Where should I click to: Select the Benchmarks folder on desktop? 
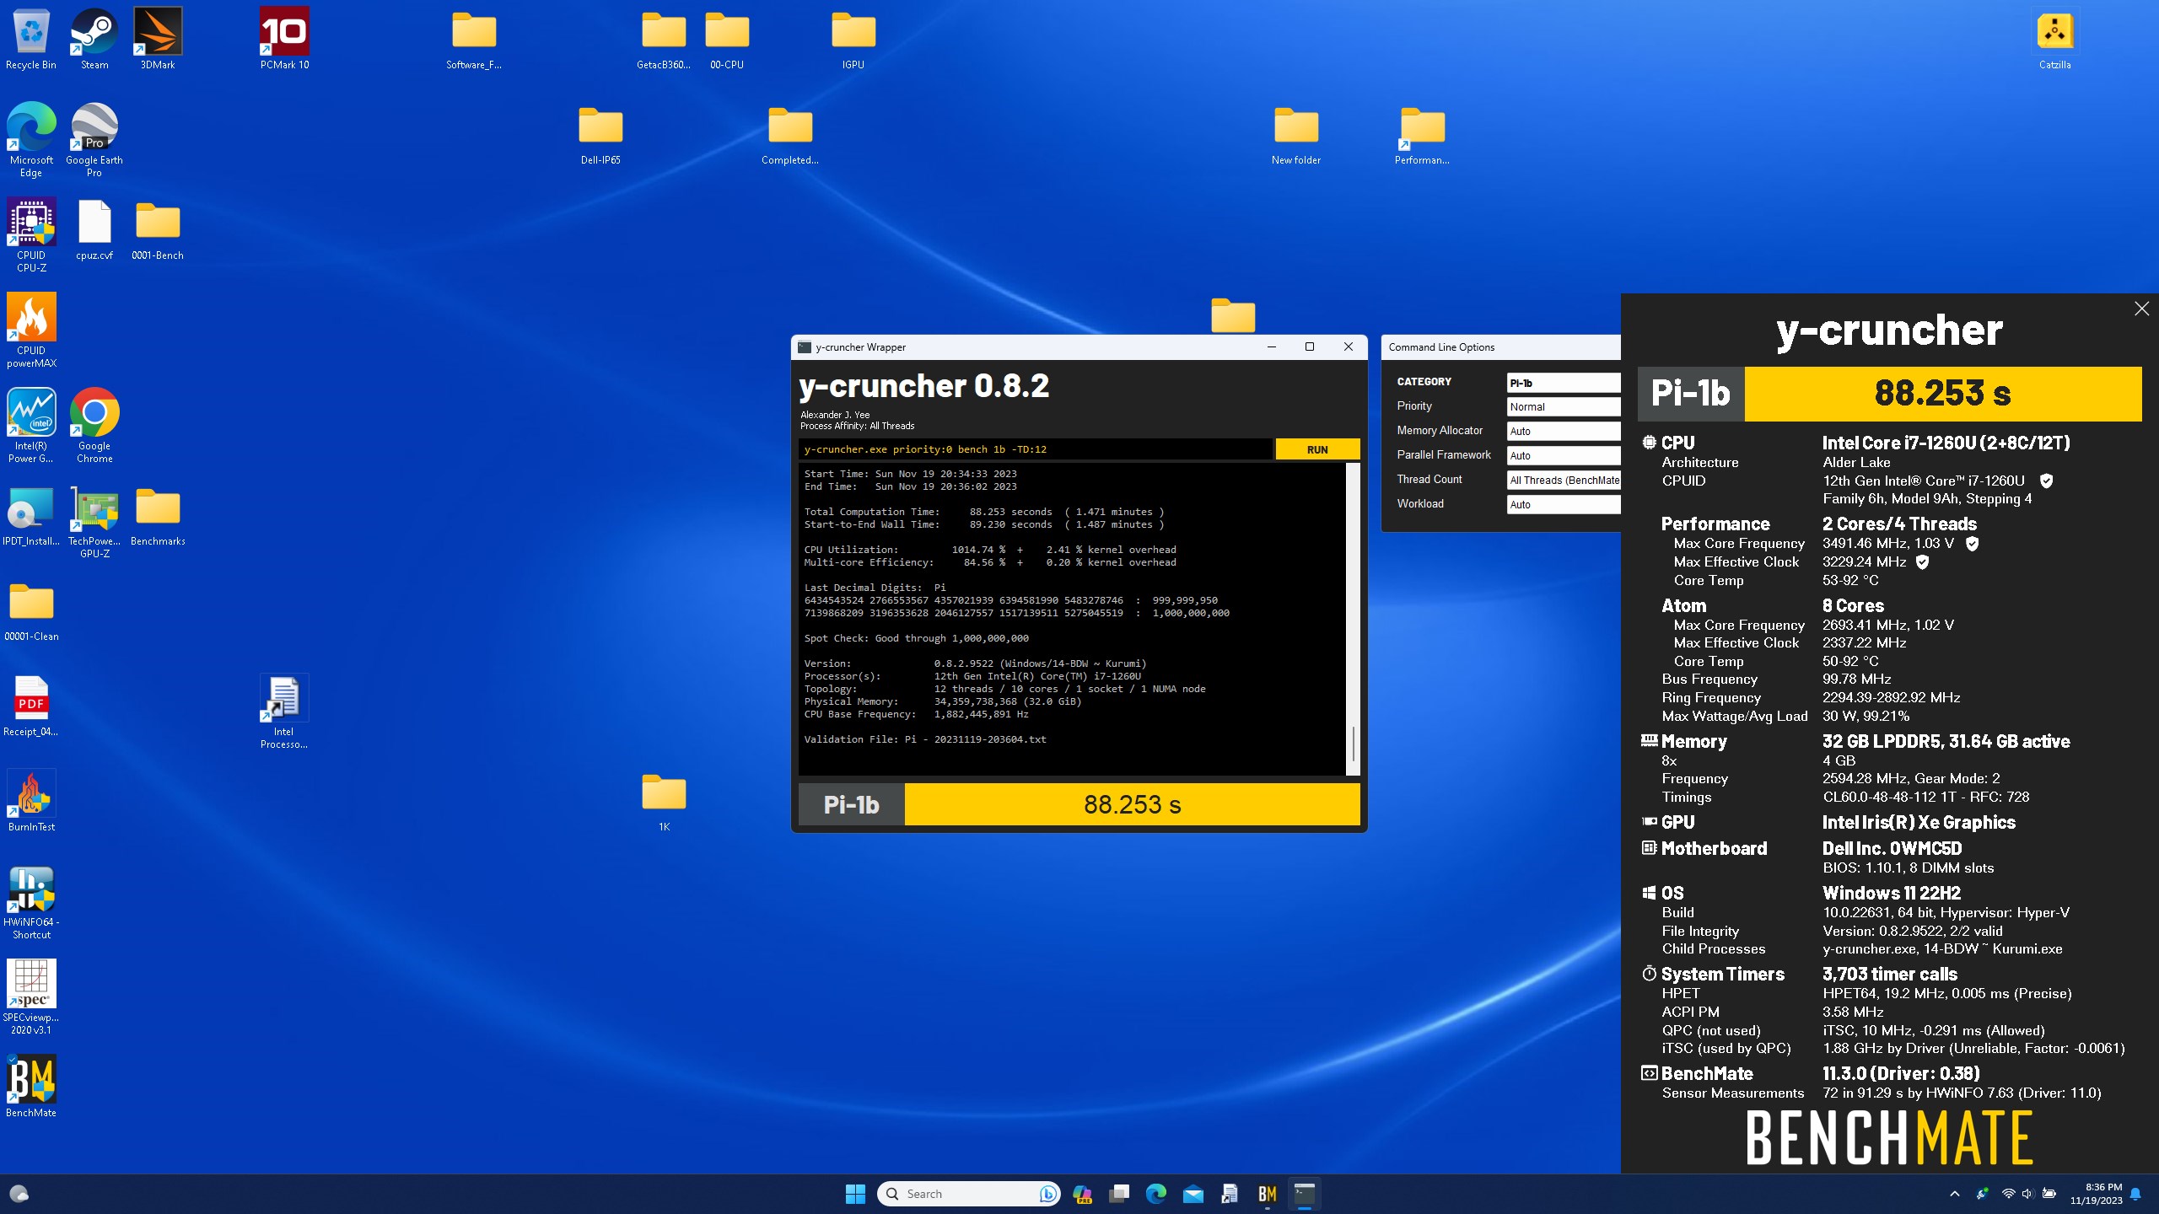158,516
